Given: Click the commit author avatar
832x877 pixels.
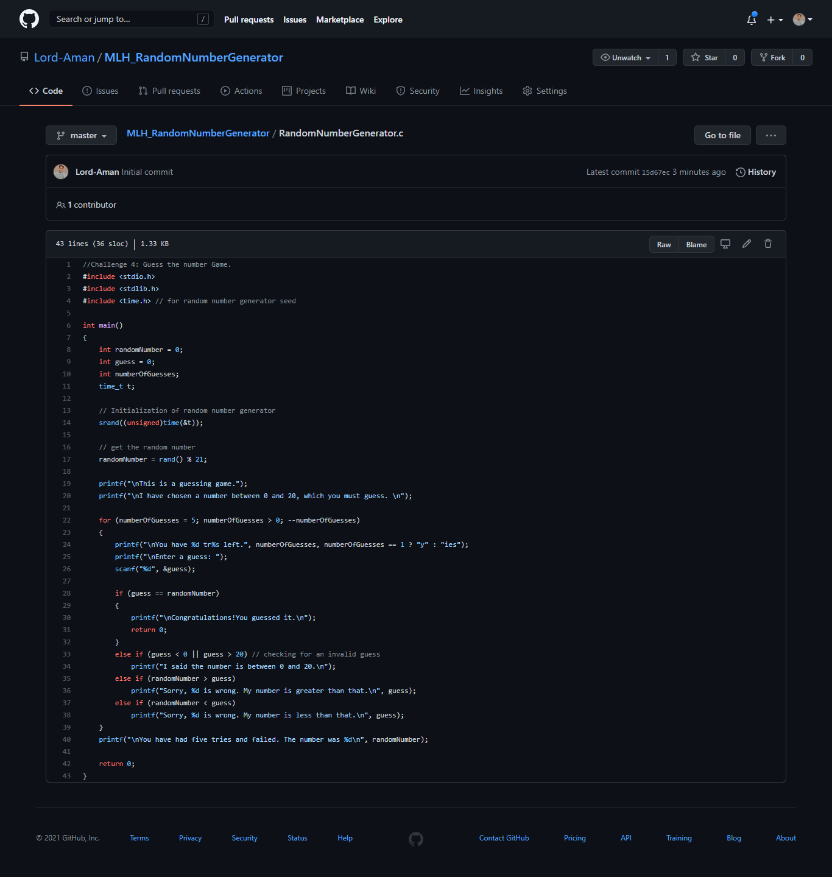Looking at the screenshot, I should click(61, 172).
